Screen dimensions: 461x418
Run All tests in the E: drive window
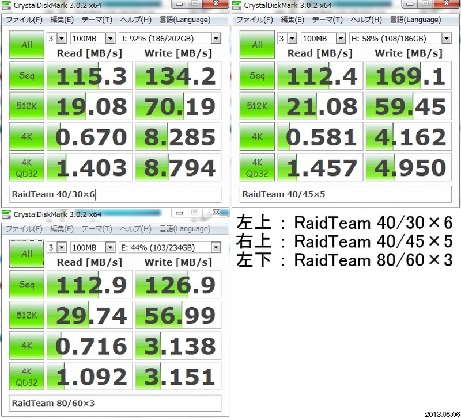pos(27,254)
